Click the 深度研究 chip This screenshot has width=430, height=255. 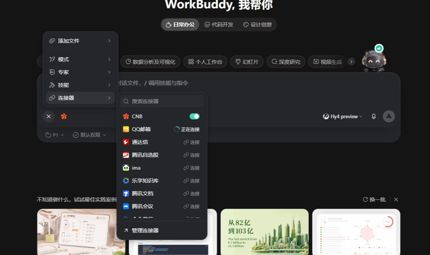(x=286, y=62)
